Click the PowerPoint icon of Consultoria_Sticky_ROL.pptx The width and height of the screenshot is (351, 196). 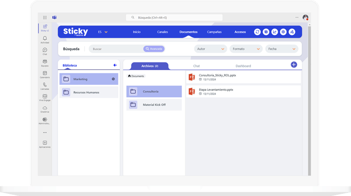click(x=192, y=77)
